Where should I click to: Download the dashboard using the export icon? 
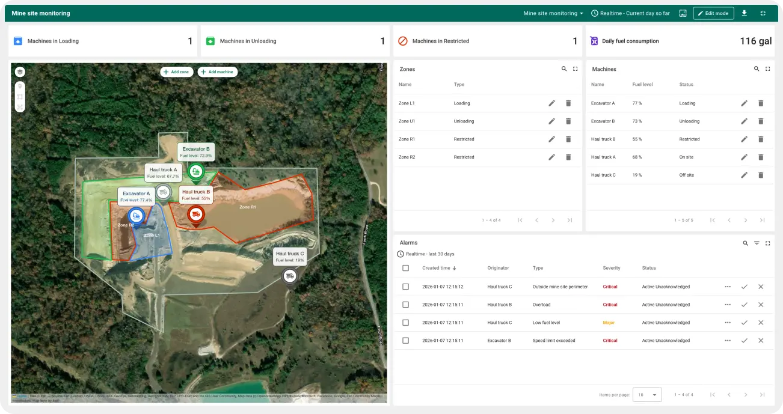coord(745,13)
